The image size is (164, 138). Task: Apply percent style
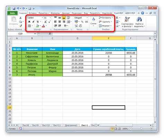pos(82,22)
